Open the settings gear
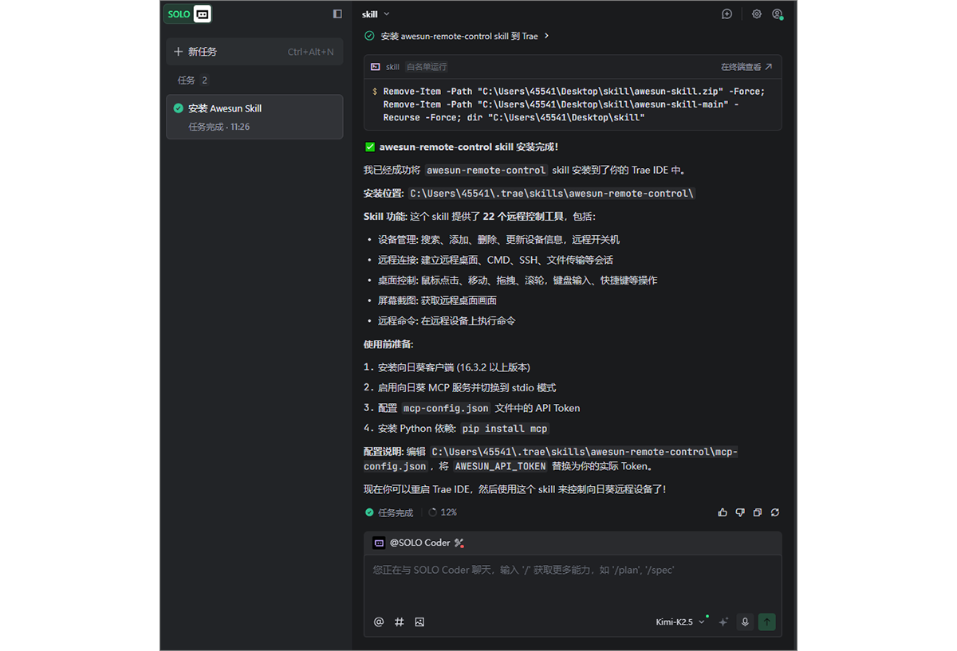The image size is (957, 651). [756, 14]
